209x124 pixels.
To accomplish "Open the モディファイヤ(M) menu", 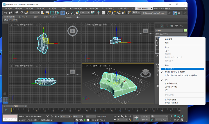I will click(76, 8).
